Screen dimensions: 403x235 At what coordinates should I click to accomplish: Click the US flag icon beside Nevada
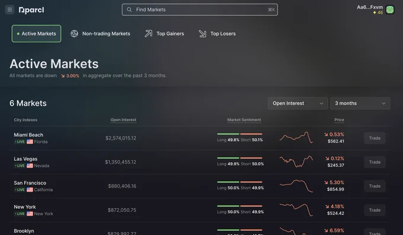pyautogui.click(x=30, y=166)
